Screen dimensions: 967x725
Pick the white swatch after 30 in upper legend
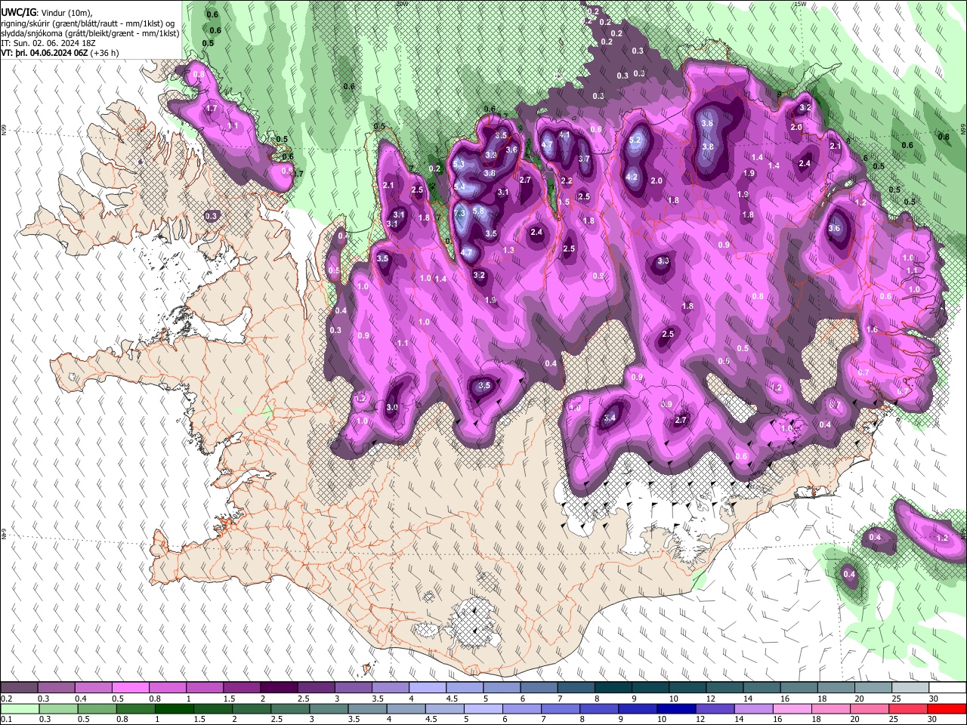[947, 688]
